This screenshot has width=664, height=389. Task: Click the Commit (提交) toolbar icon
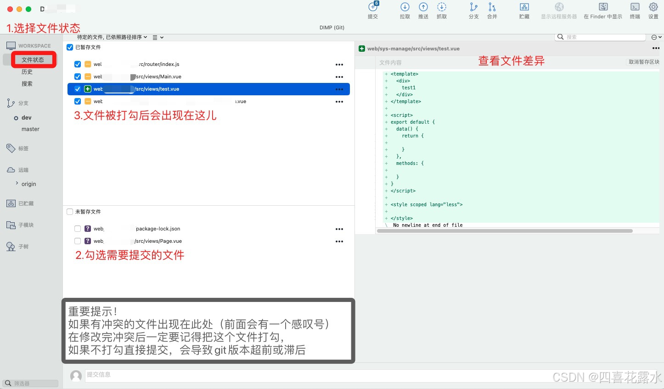[373, 7]
